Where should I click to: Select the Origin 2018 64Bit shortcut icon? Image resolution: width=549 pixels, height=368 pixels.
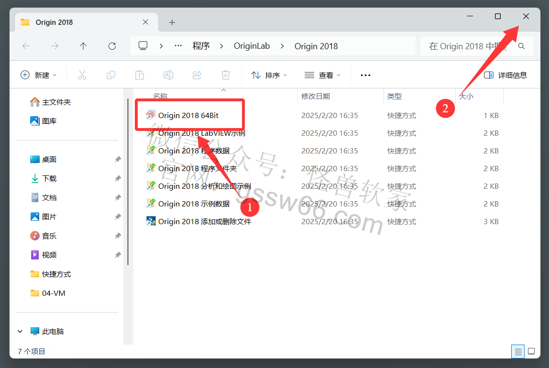pos(151,115)
